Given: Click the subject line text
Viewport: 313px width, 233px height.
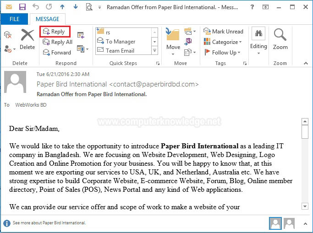Looking at the screenshot, I should click(91, 94).
